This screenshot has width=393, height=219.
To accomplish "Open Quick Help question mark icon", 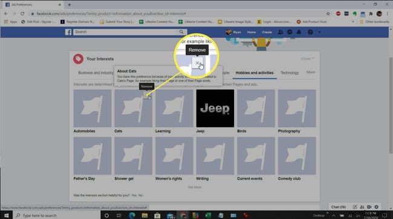I will [310, 32].
